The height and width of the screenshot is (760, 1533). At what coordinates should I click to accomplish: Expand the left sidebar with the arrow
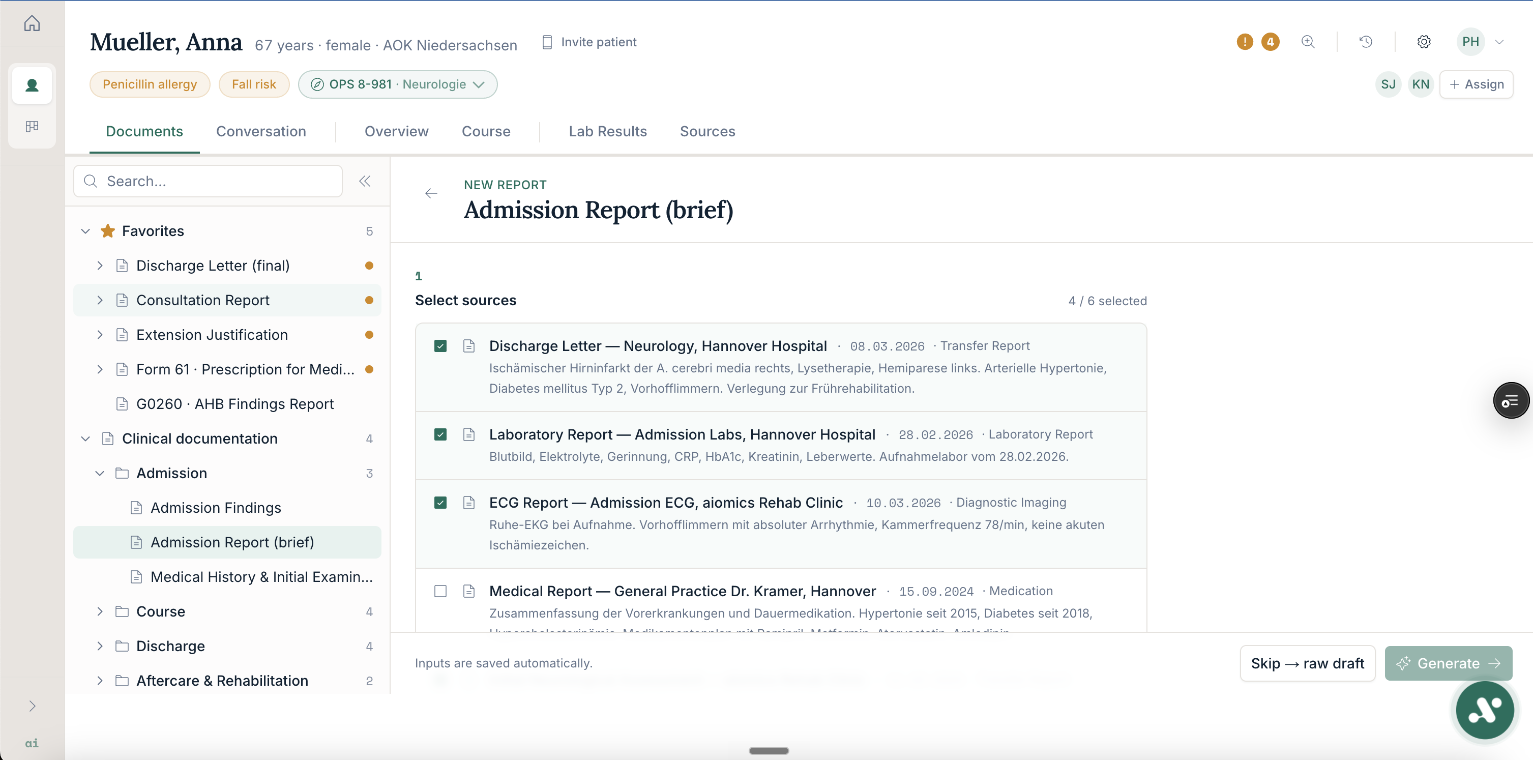click(32, 706)
